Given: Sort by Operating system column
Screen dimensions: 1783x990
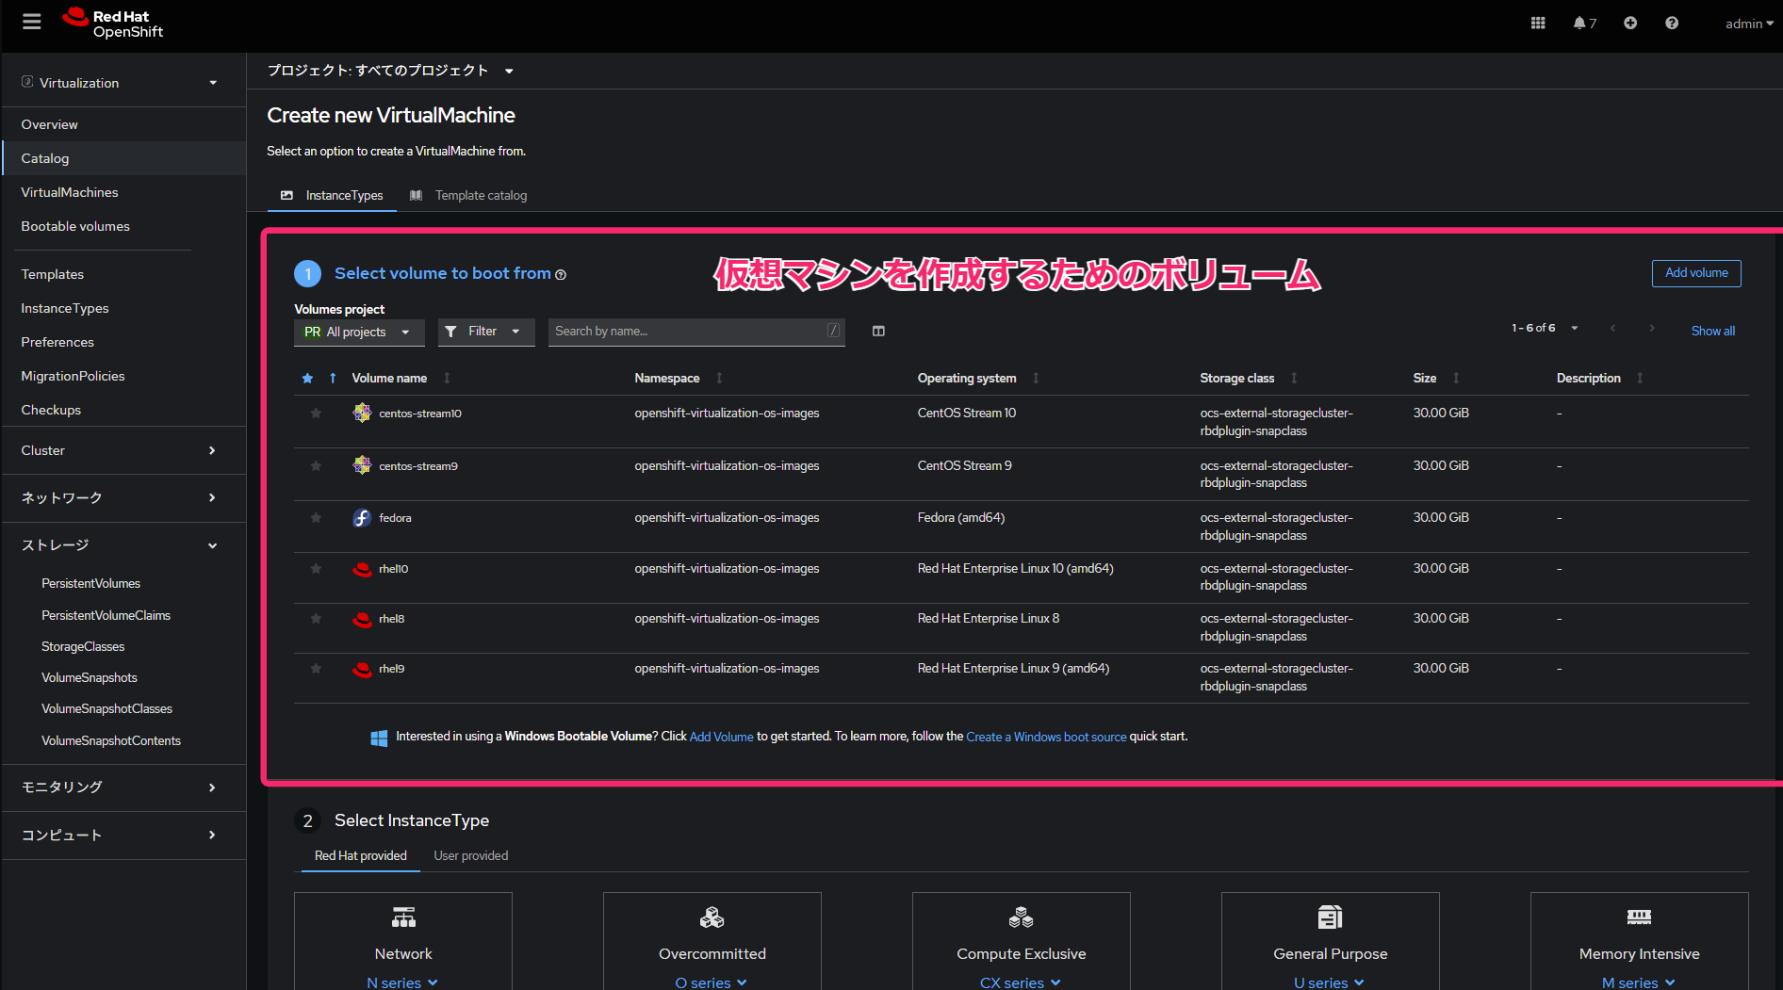Looking at the screenshot, I should (x=978, y=378).
